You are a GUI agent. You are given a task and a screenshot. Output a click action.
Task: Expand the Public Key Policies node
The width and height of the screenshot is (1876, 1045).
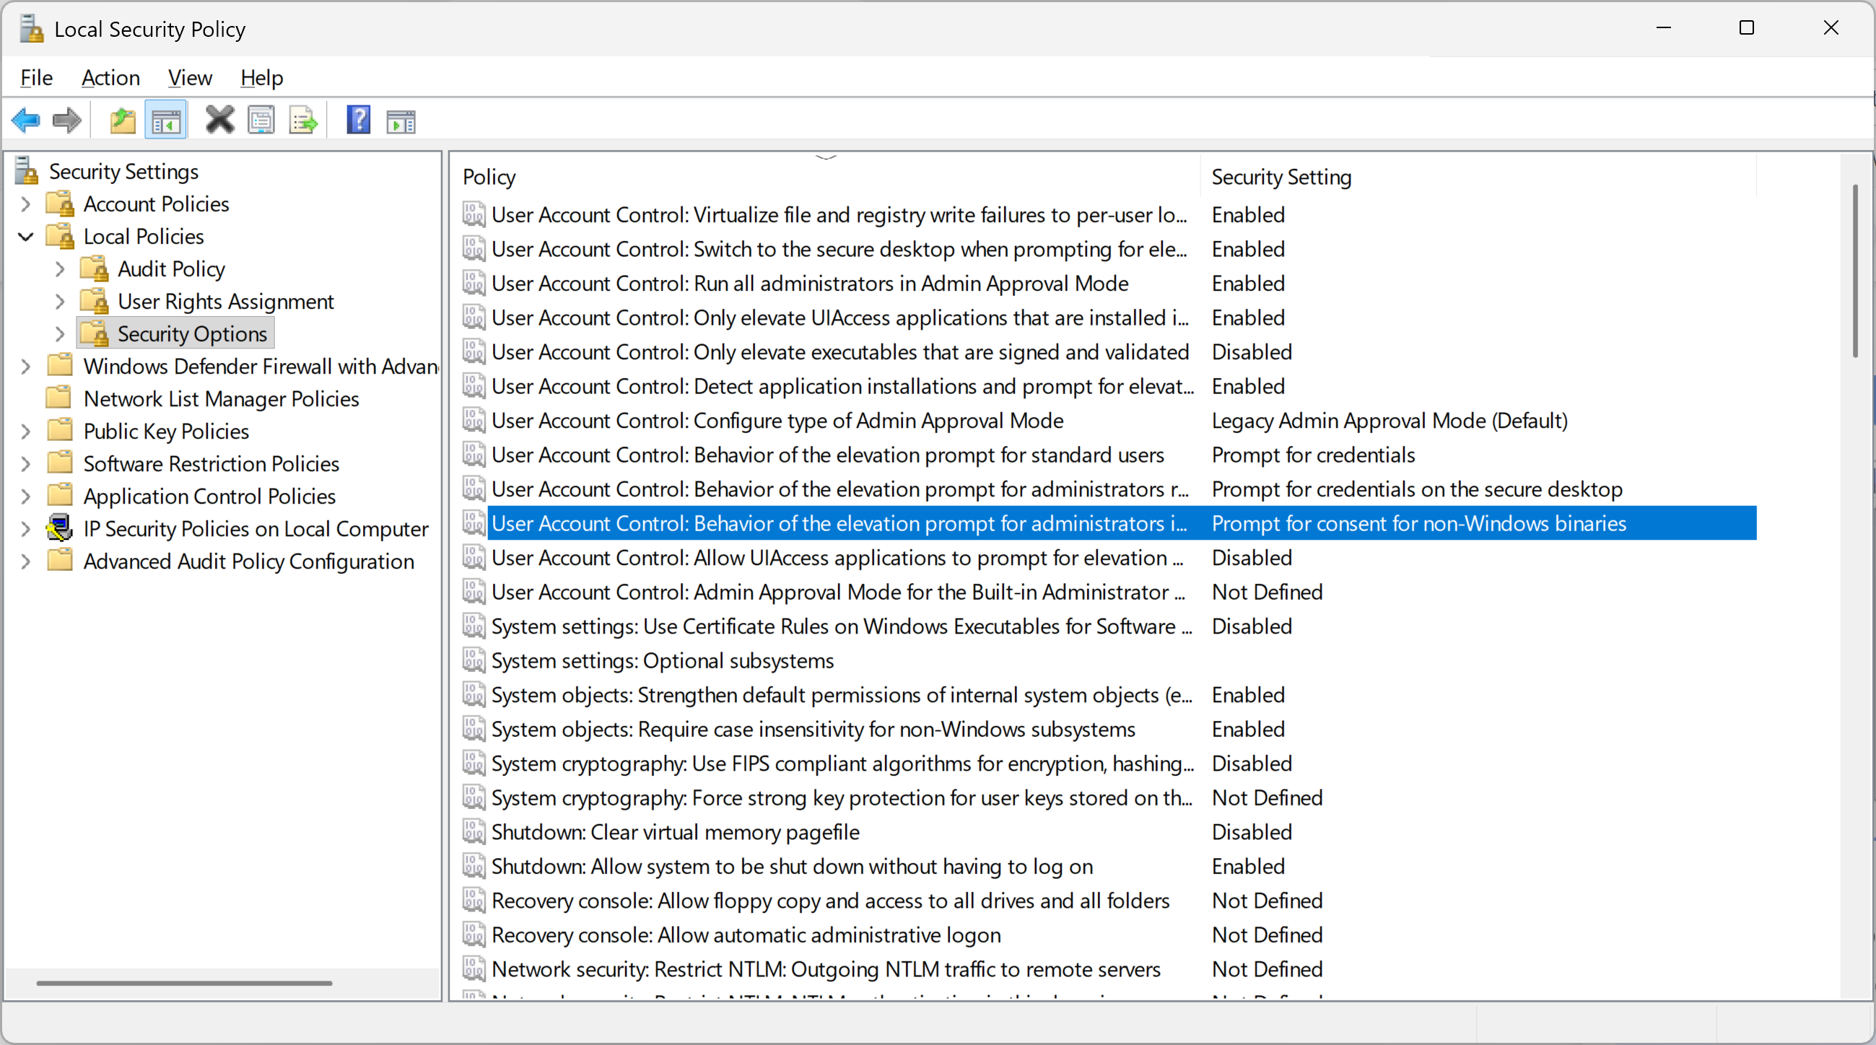tap(25, 431)
